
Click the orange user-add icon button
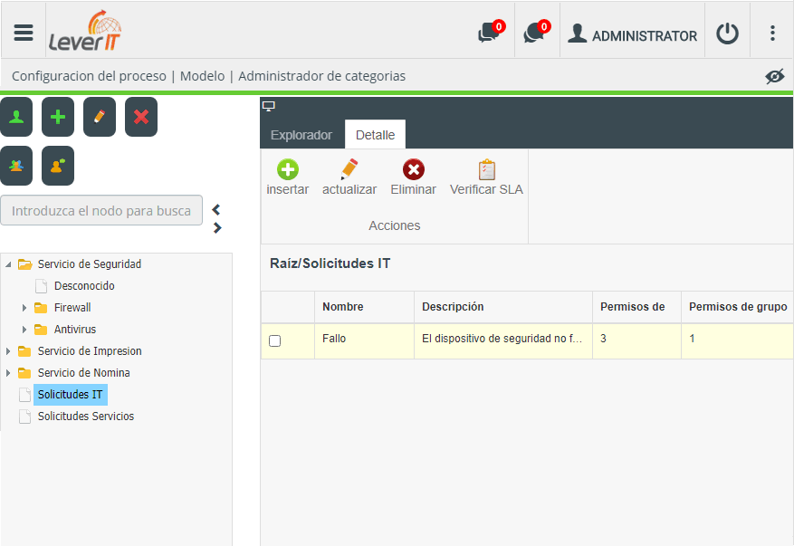[x=58, y=166]
